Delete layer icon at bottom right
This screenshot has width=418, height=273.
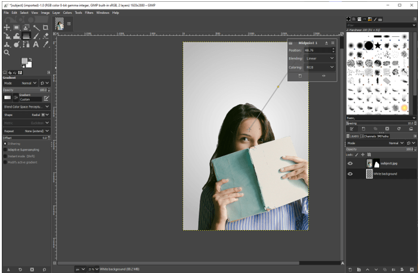[411, 269]
